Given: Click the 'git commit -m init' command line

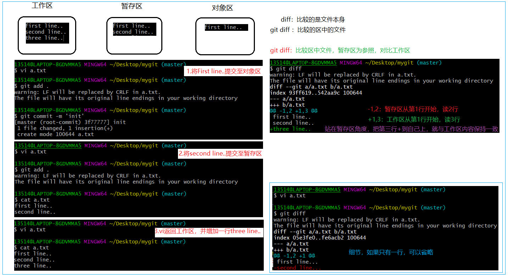Looking at the screenshot, I should pos(49,116).
